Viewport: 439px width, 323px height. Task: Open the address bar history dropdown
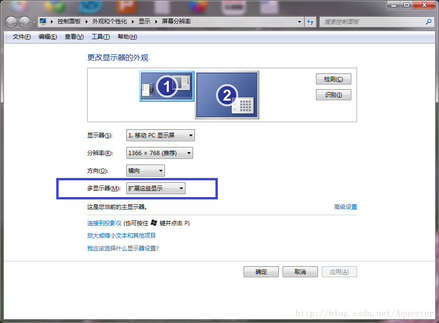299,21
